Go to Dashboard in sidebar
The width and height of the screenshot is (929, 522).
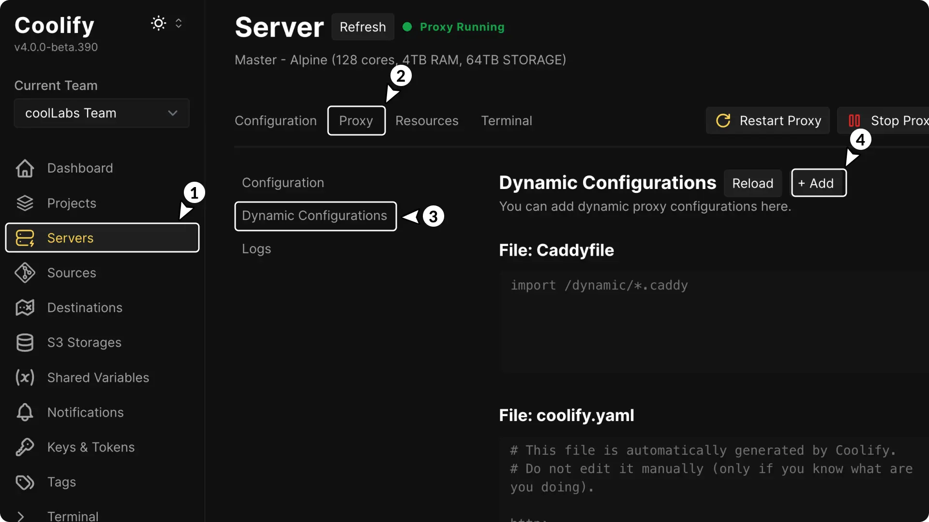[80, 168]
